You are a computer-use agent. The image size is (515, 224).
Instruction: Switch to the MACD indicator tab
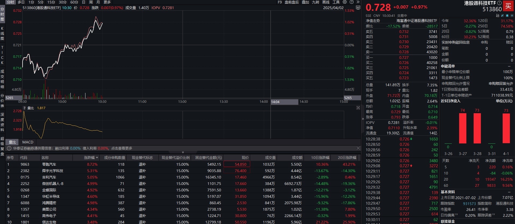(x=28, y=142)
